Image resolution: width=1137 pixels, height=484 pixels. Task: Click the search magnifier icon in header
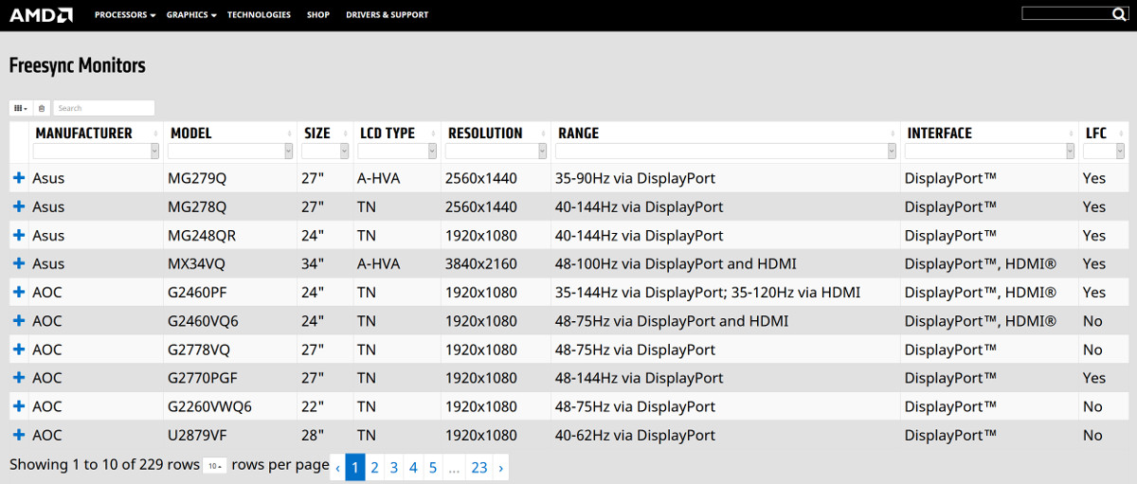[1118, 13]
